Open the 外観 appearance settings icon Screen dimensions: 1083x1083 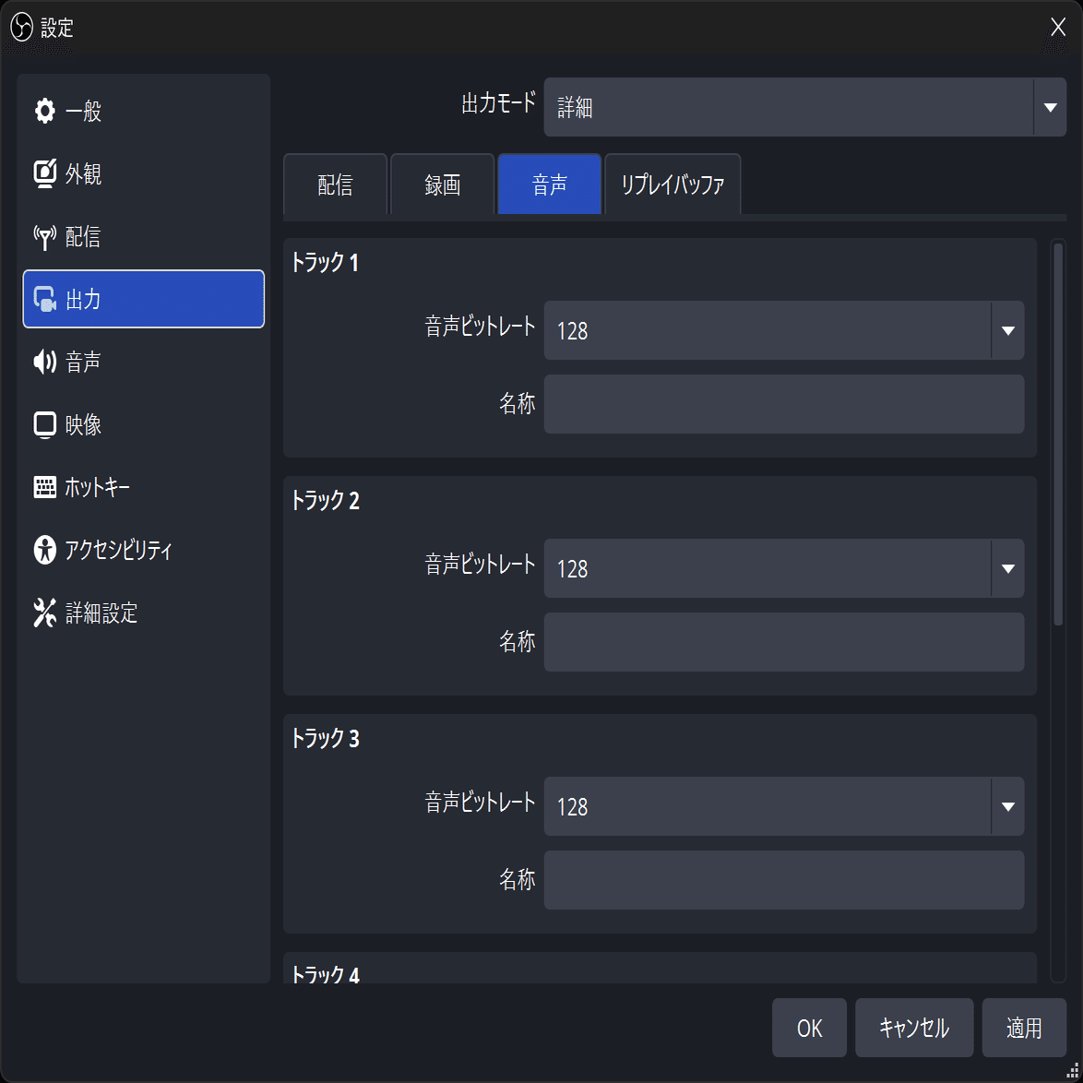[x=44, y=173]
